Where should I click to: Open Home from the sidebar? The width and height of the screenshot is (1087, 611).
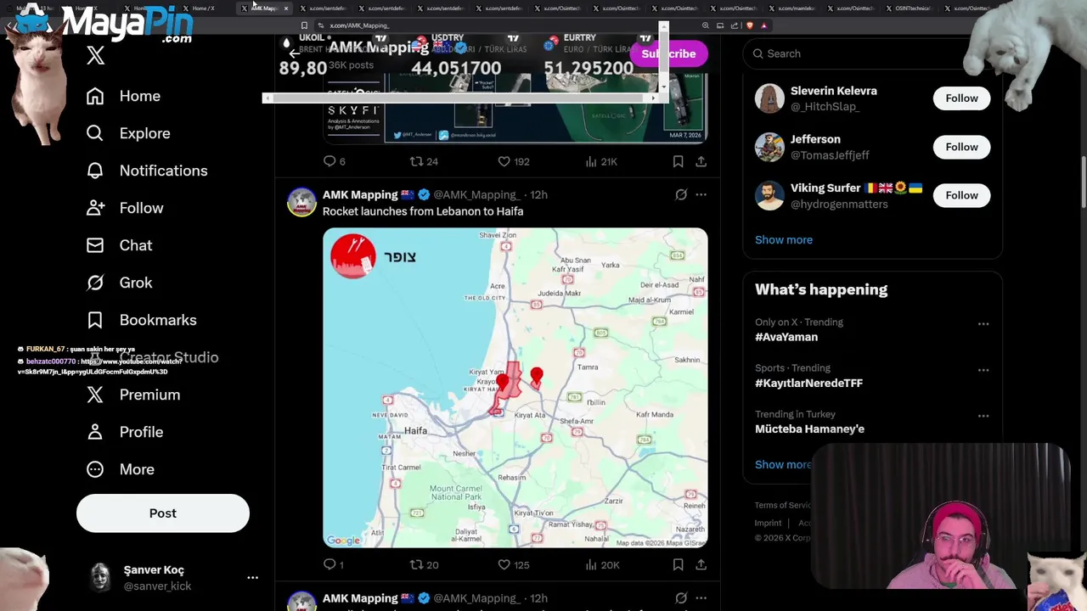pyautogui.click(x=123, y=96)
